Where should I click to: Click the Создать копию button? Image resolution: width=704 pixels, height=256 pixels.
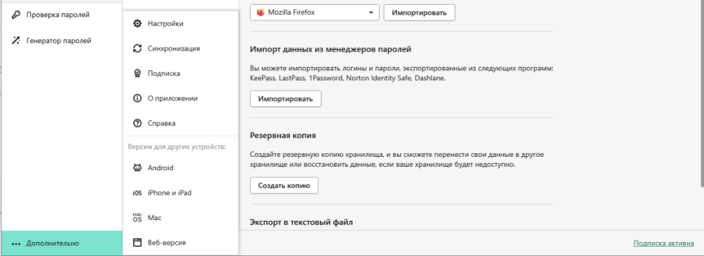[x=284, y=186]
